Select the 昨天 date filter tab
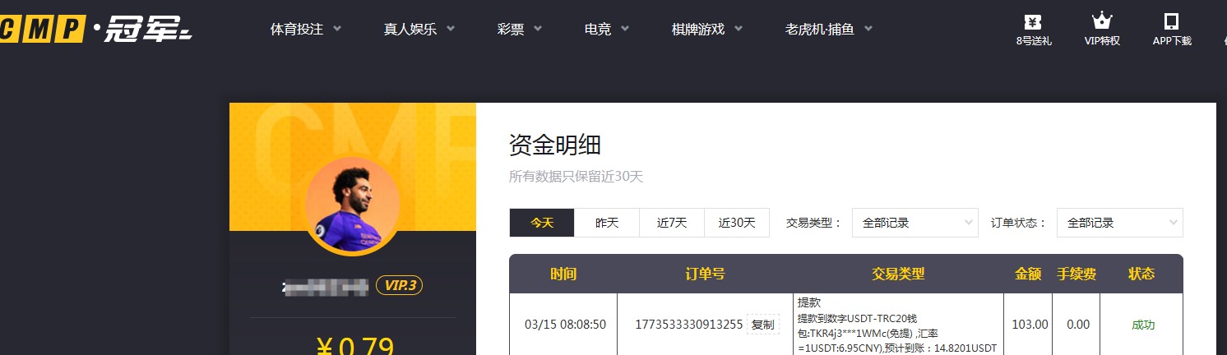 607,223
